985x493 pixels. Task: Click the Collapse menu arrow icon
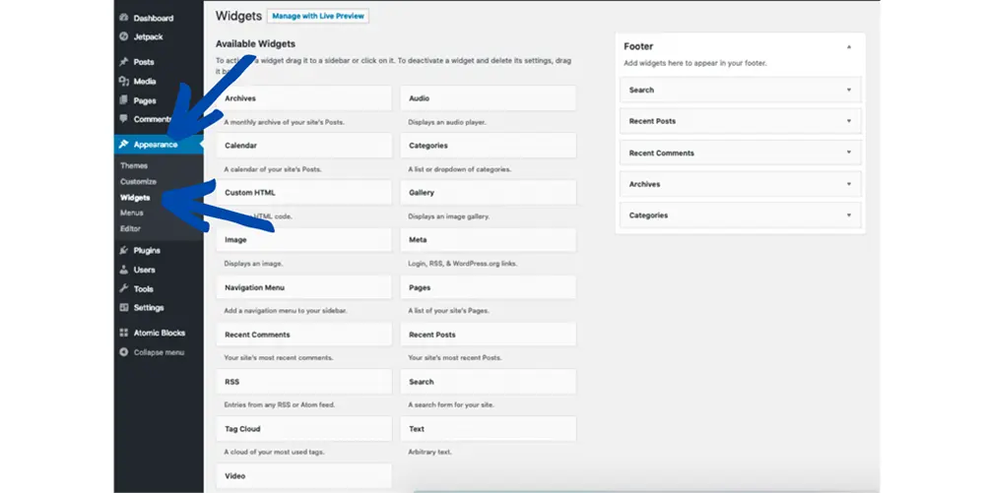click(124, 352)
